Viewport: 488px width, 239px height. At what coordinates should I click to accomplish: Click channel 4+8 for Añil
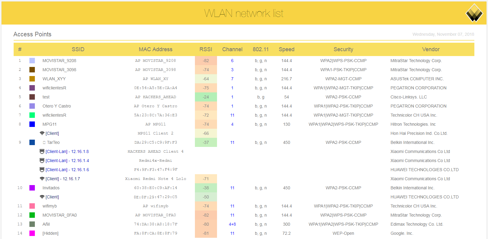(x=232, y=224)
